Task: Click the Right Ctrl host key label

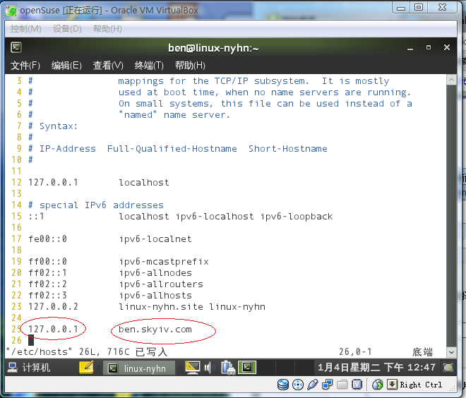Action: pos(421,385)
